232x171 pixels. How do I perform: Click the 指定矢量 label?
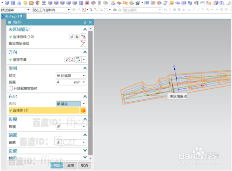(x=19, y=60)
